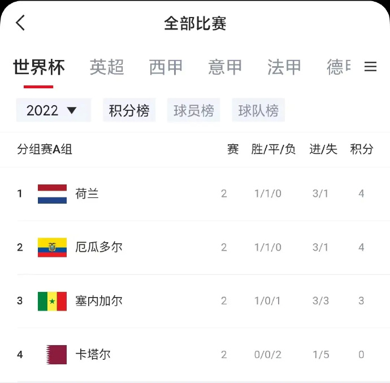Switch to the 英超 tab
390x383 pixels.
107,67
